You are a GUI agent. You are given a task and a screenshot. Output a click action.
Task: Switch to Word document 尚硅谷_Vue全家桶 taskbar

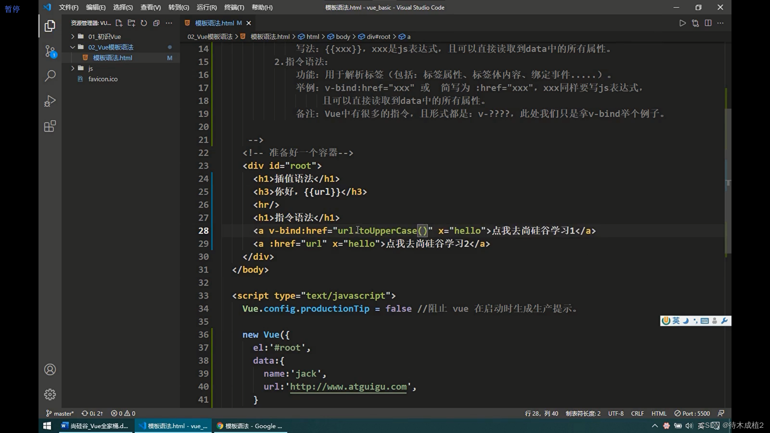95,426
